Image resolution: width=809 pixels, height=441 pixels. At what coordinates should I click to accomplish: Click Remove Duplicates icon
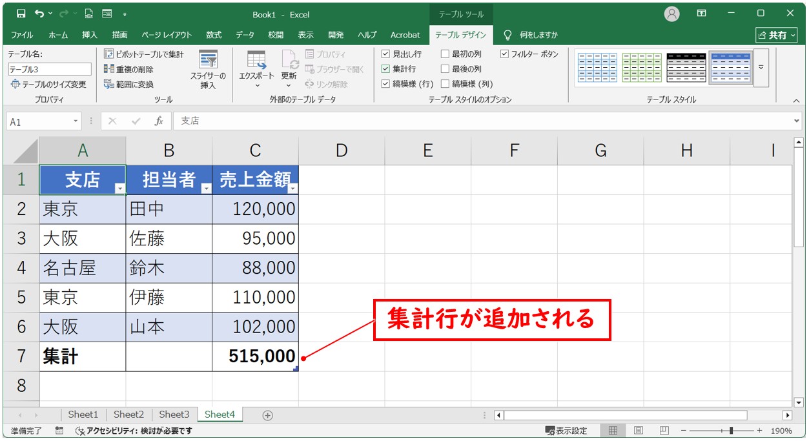click(x=109, y=70)
